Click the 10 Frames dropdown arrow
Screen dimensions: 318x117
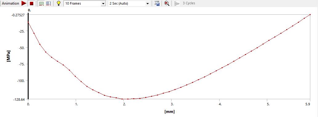[x=103, y=4]
